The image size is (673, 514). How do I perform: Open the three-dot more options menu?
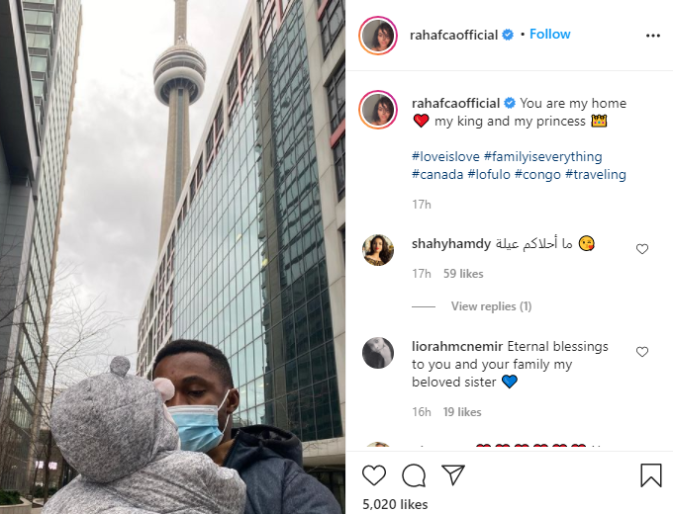653,36
